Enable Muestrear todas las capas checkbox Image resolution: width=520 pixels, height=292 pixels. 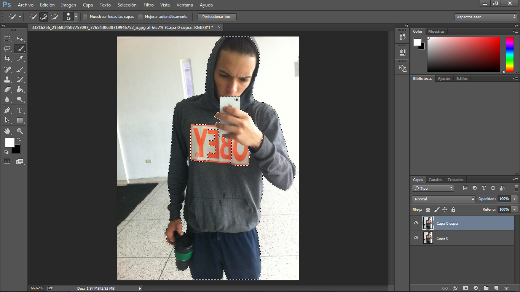pyautogui.click(x=85, y=17)
